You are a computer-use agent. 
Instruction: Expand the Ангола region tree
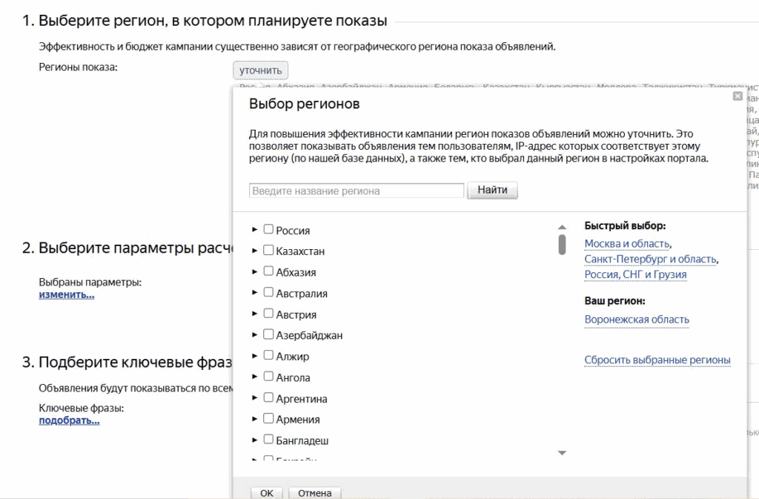255,377
